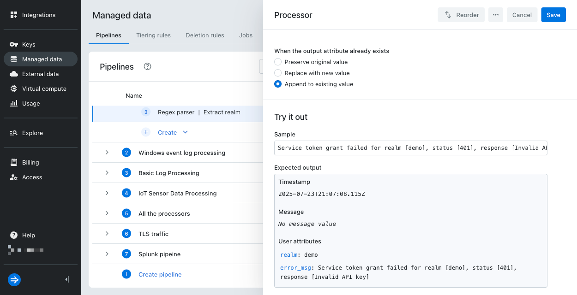The height and width of the screenshot is (295, 577).
Task: Click the Create pipeline link
Action: coord(160,274)
